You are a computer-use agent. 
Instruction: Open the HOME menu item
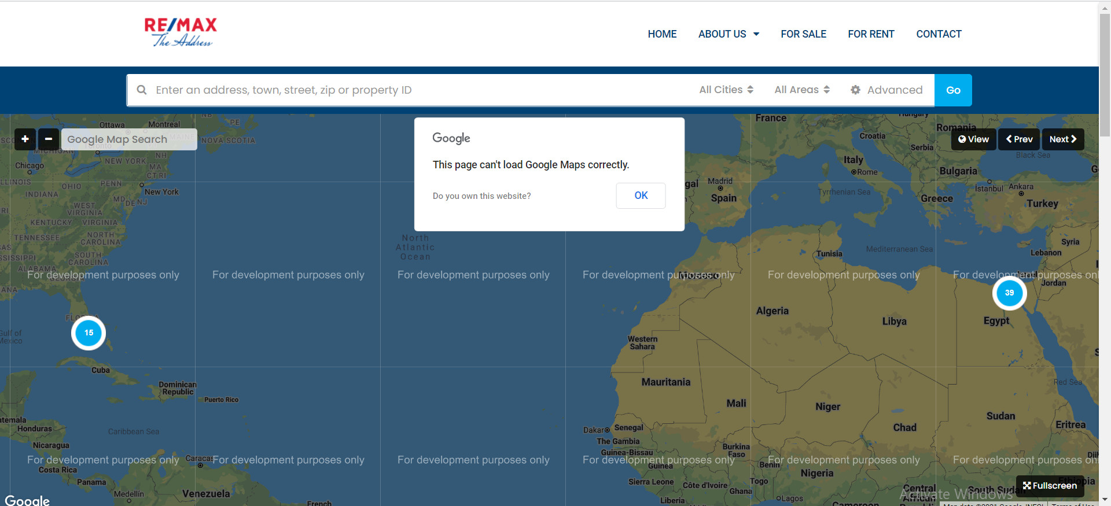tap(662, 34)
